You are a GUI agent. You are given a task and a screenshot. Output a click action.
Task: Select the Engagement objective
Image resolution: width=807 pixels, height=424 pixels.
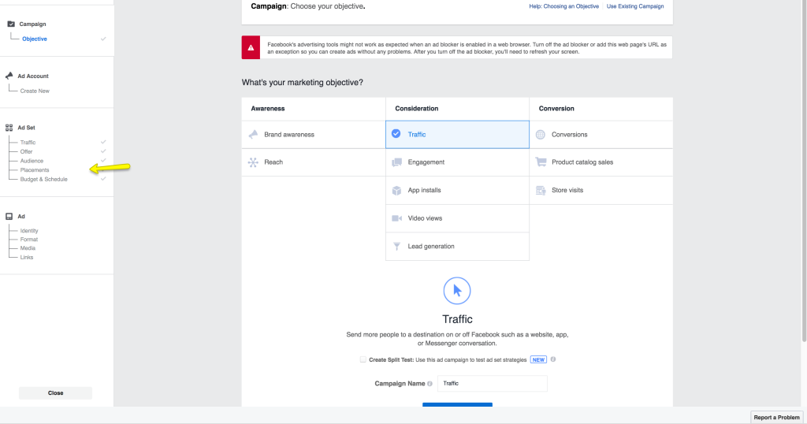457,162
